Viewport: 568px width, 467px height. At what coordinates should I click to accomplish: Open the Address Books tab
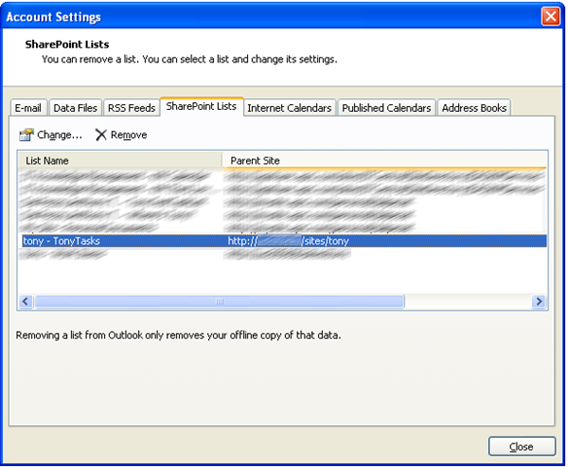pos(474,108)
